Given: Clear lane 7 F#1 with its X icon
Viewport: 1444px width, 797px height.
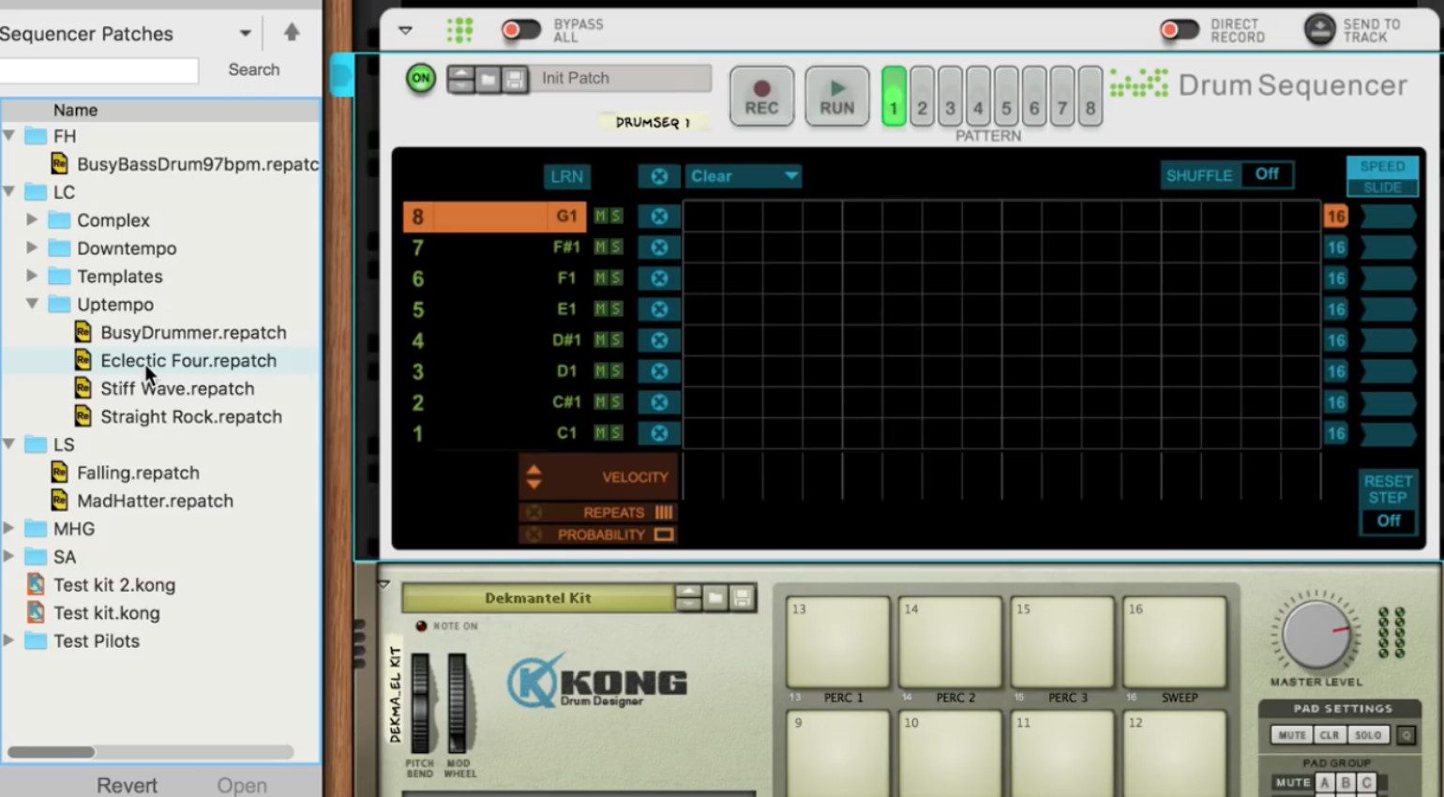Looking at the screenshot, I should (659, 248).
